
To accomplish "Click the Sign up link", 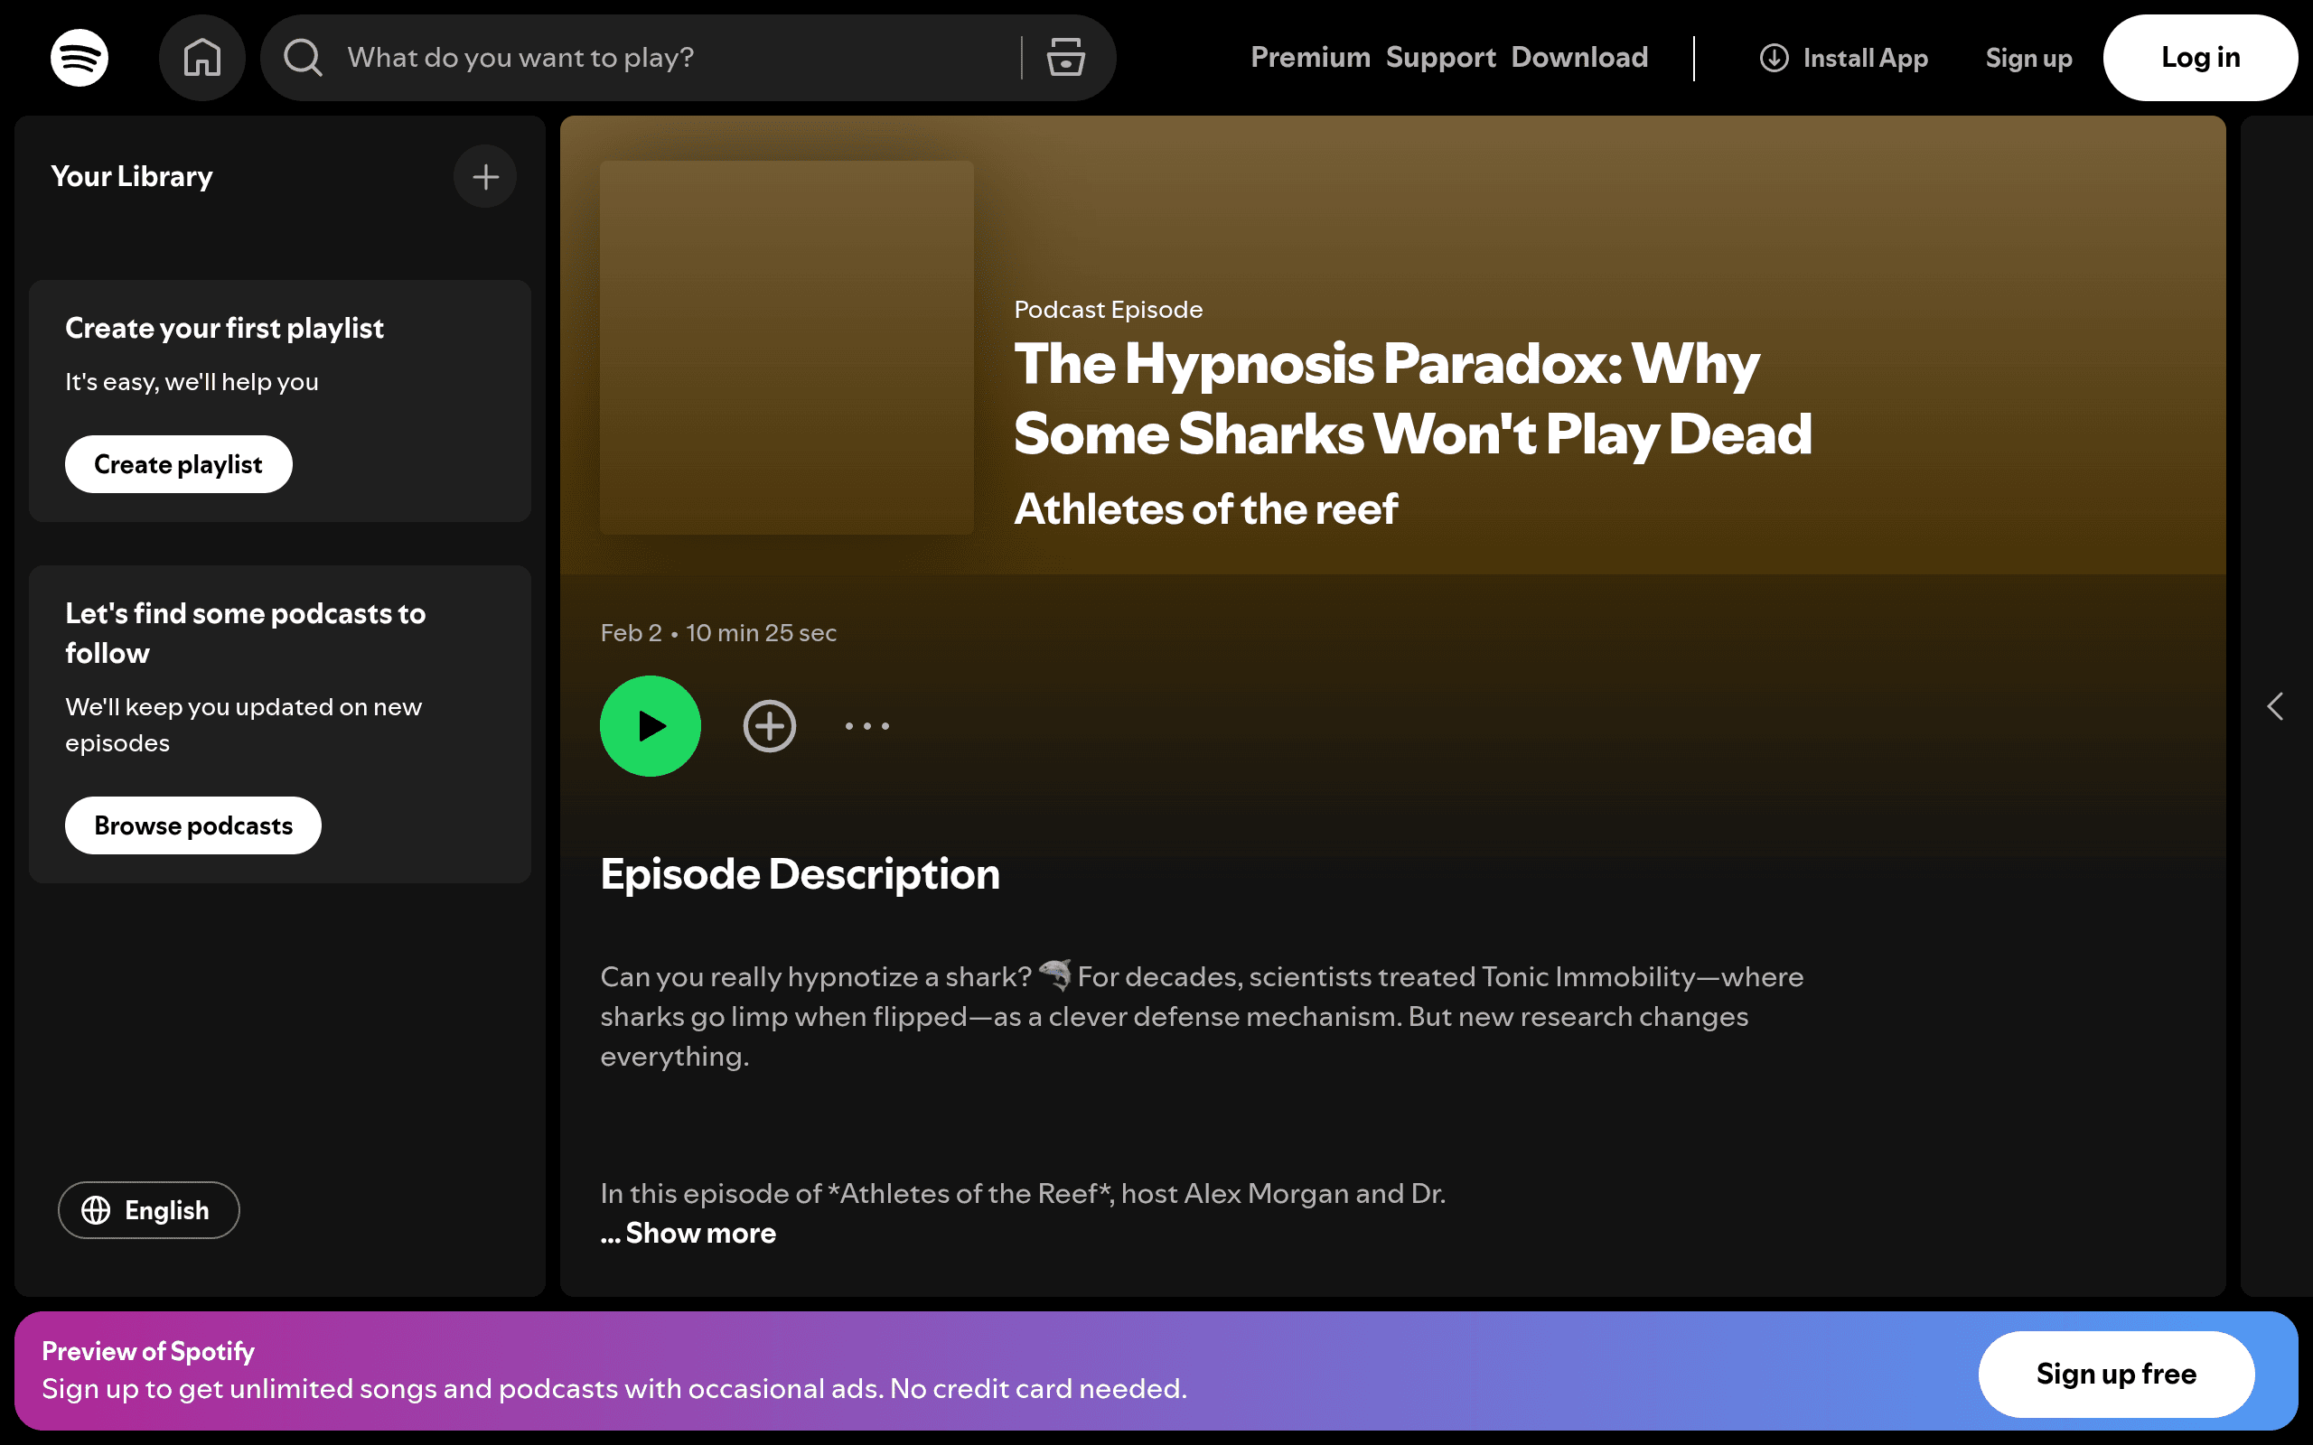I will 2028,59.
